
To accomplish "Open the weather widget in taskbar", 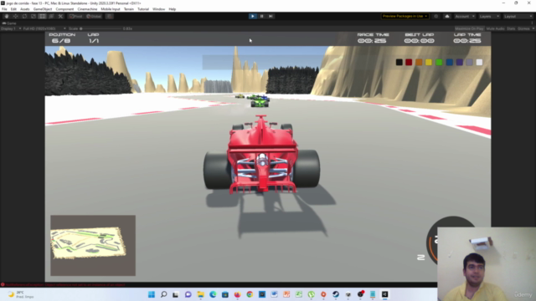I will tap(21, 294).
